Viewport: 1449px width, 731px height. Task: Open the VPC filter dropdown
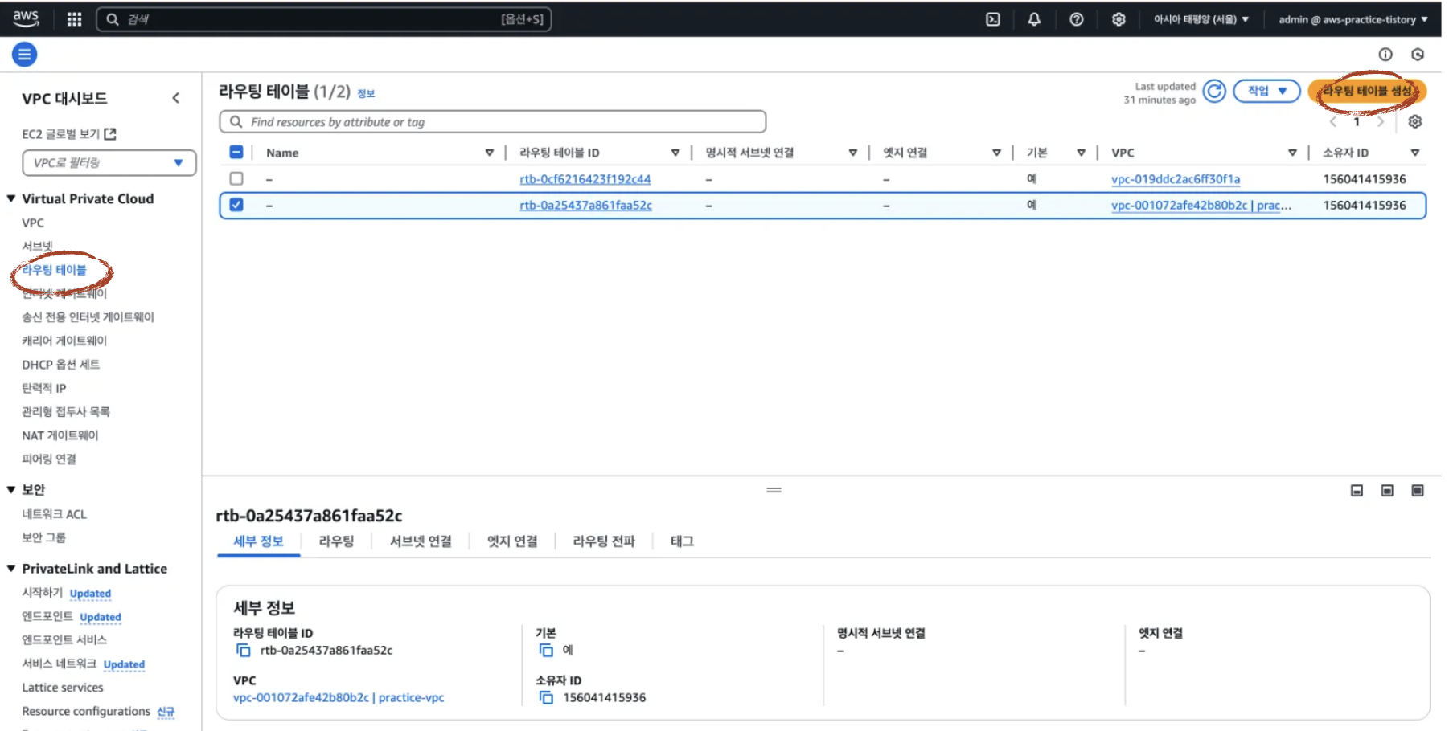(109, 162)
